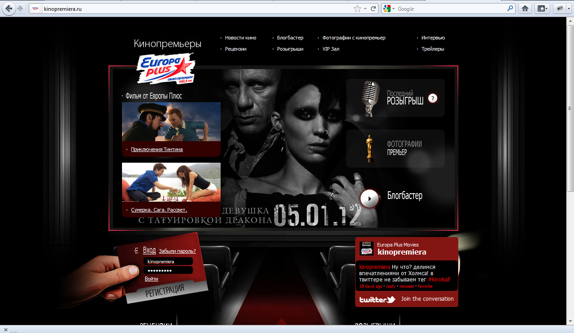Open the Google search engine selector dropdown
Screen dimensions: 574x333
point(388,9)
